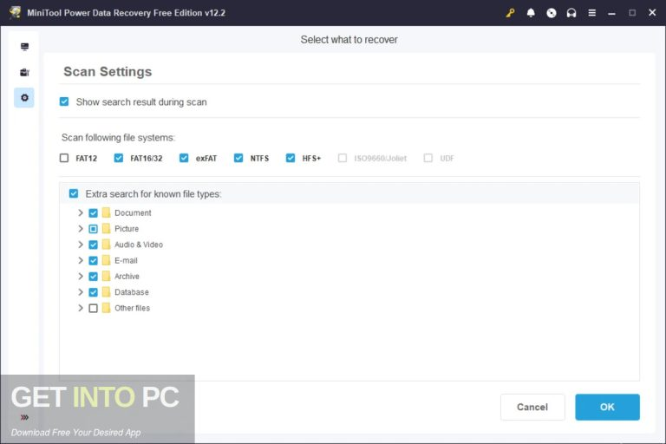Expand the Audio & Video tree node
This screenshot has height=444, width=666.
tap(81, 245)
